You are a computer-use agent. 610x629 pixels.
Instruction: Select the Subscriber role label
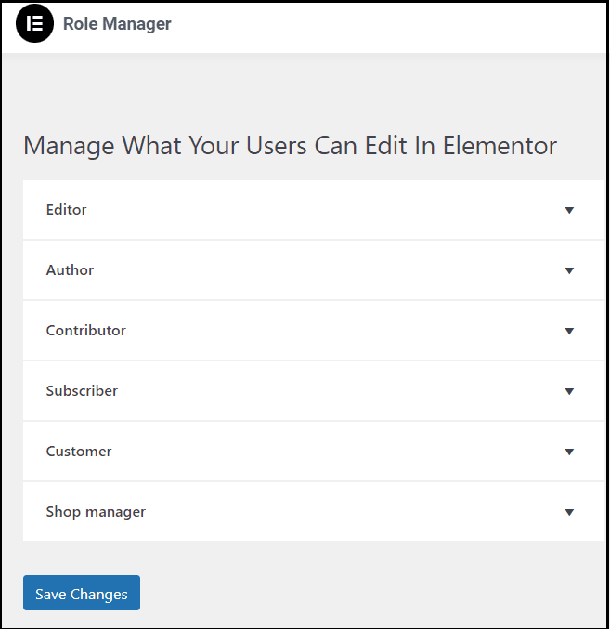tap(82, 391)
